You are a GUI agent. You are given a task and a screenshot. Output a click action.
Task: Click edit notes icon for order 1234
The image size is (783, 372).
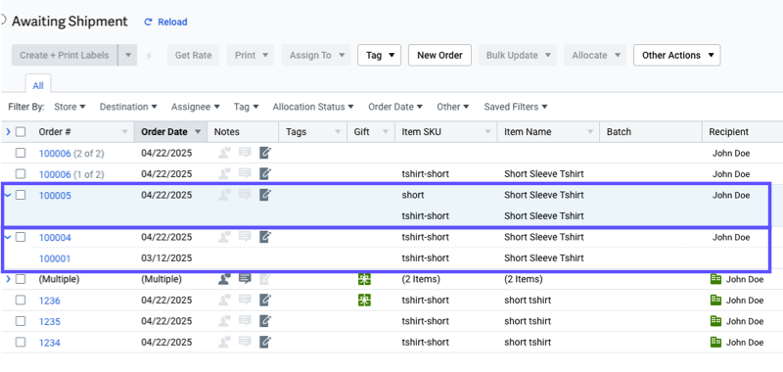(x=265, y=342)
